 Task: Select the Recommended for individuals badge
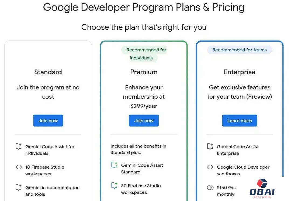click(x=144, y=54)
